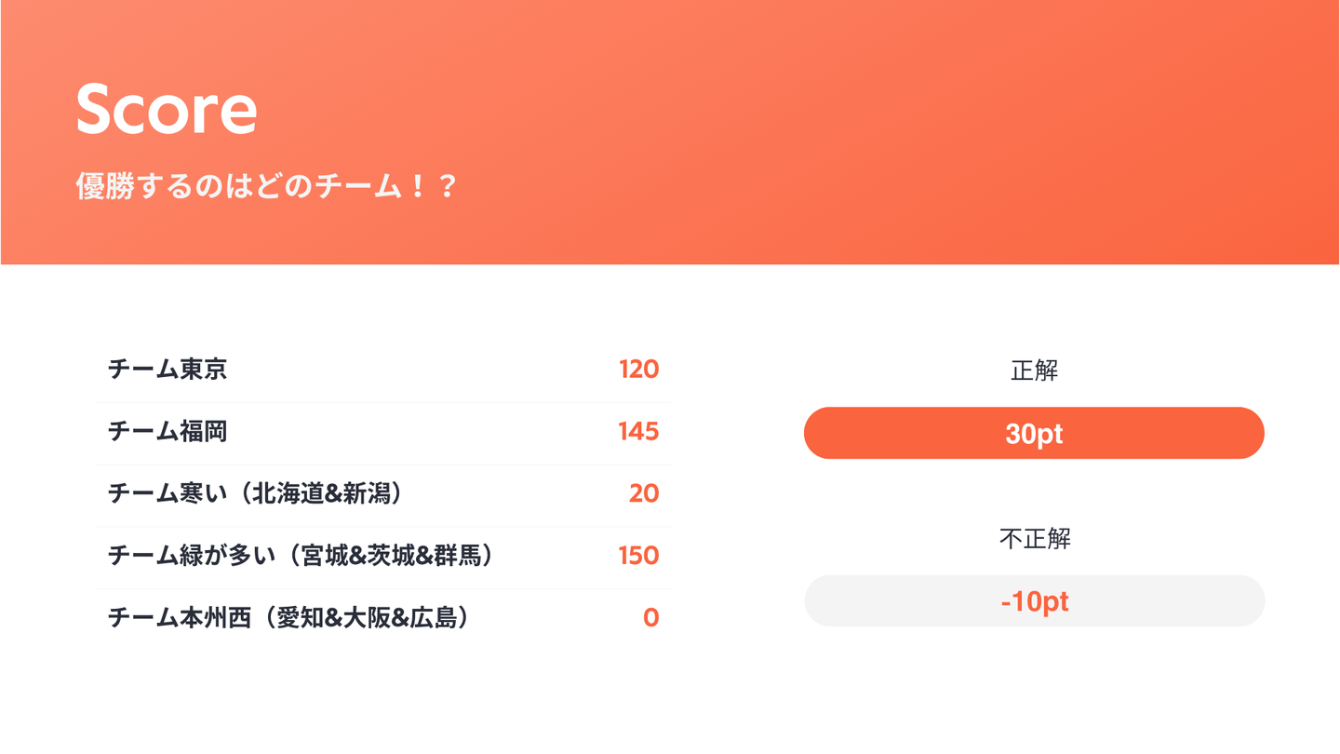Click the 不正解 label above -10pt

pos(1034,538)
